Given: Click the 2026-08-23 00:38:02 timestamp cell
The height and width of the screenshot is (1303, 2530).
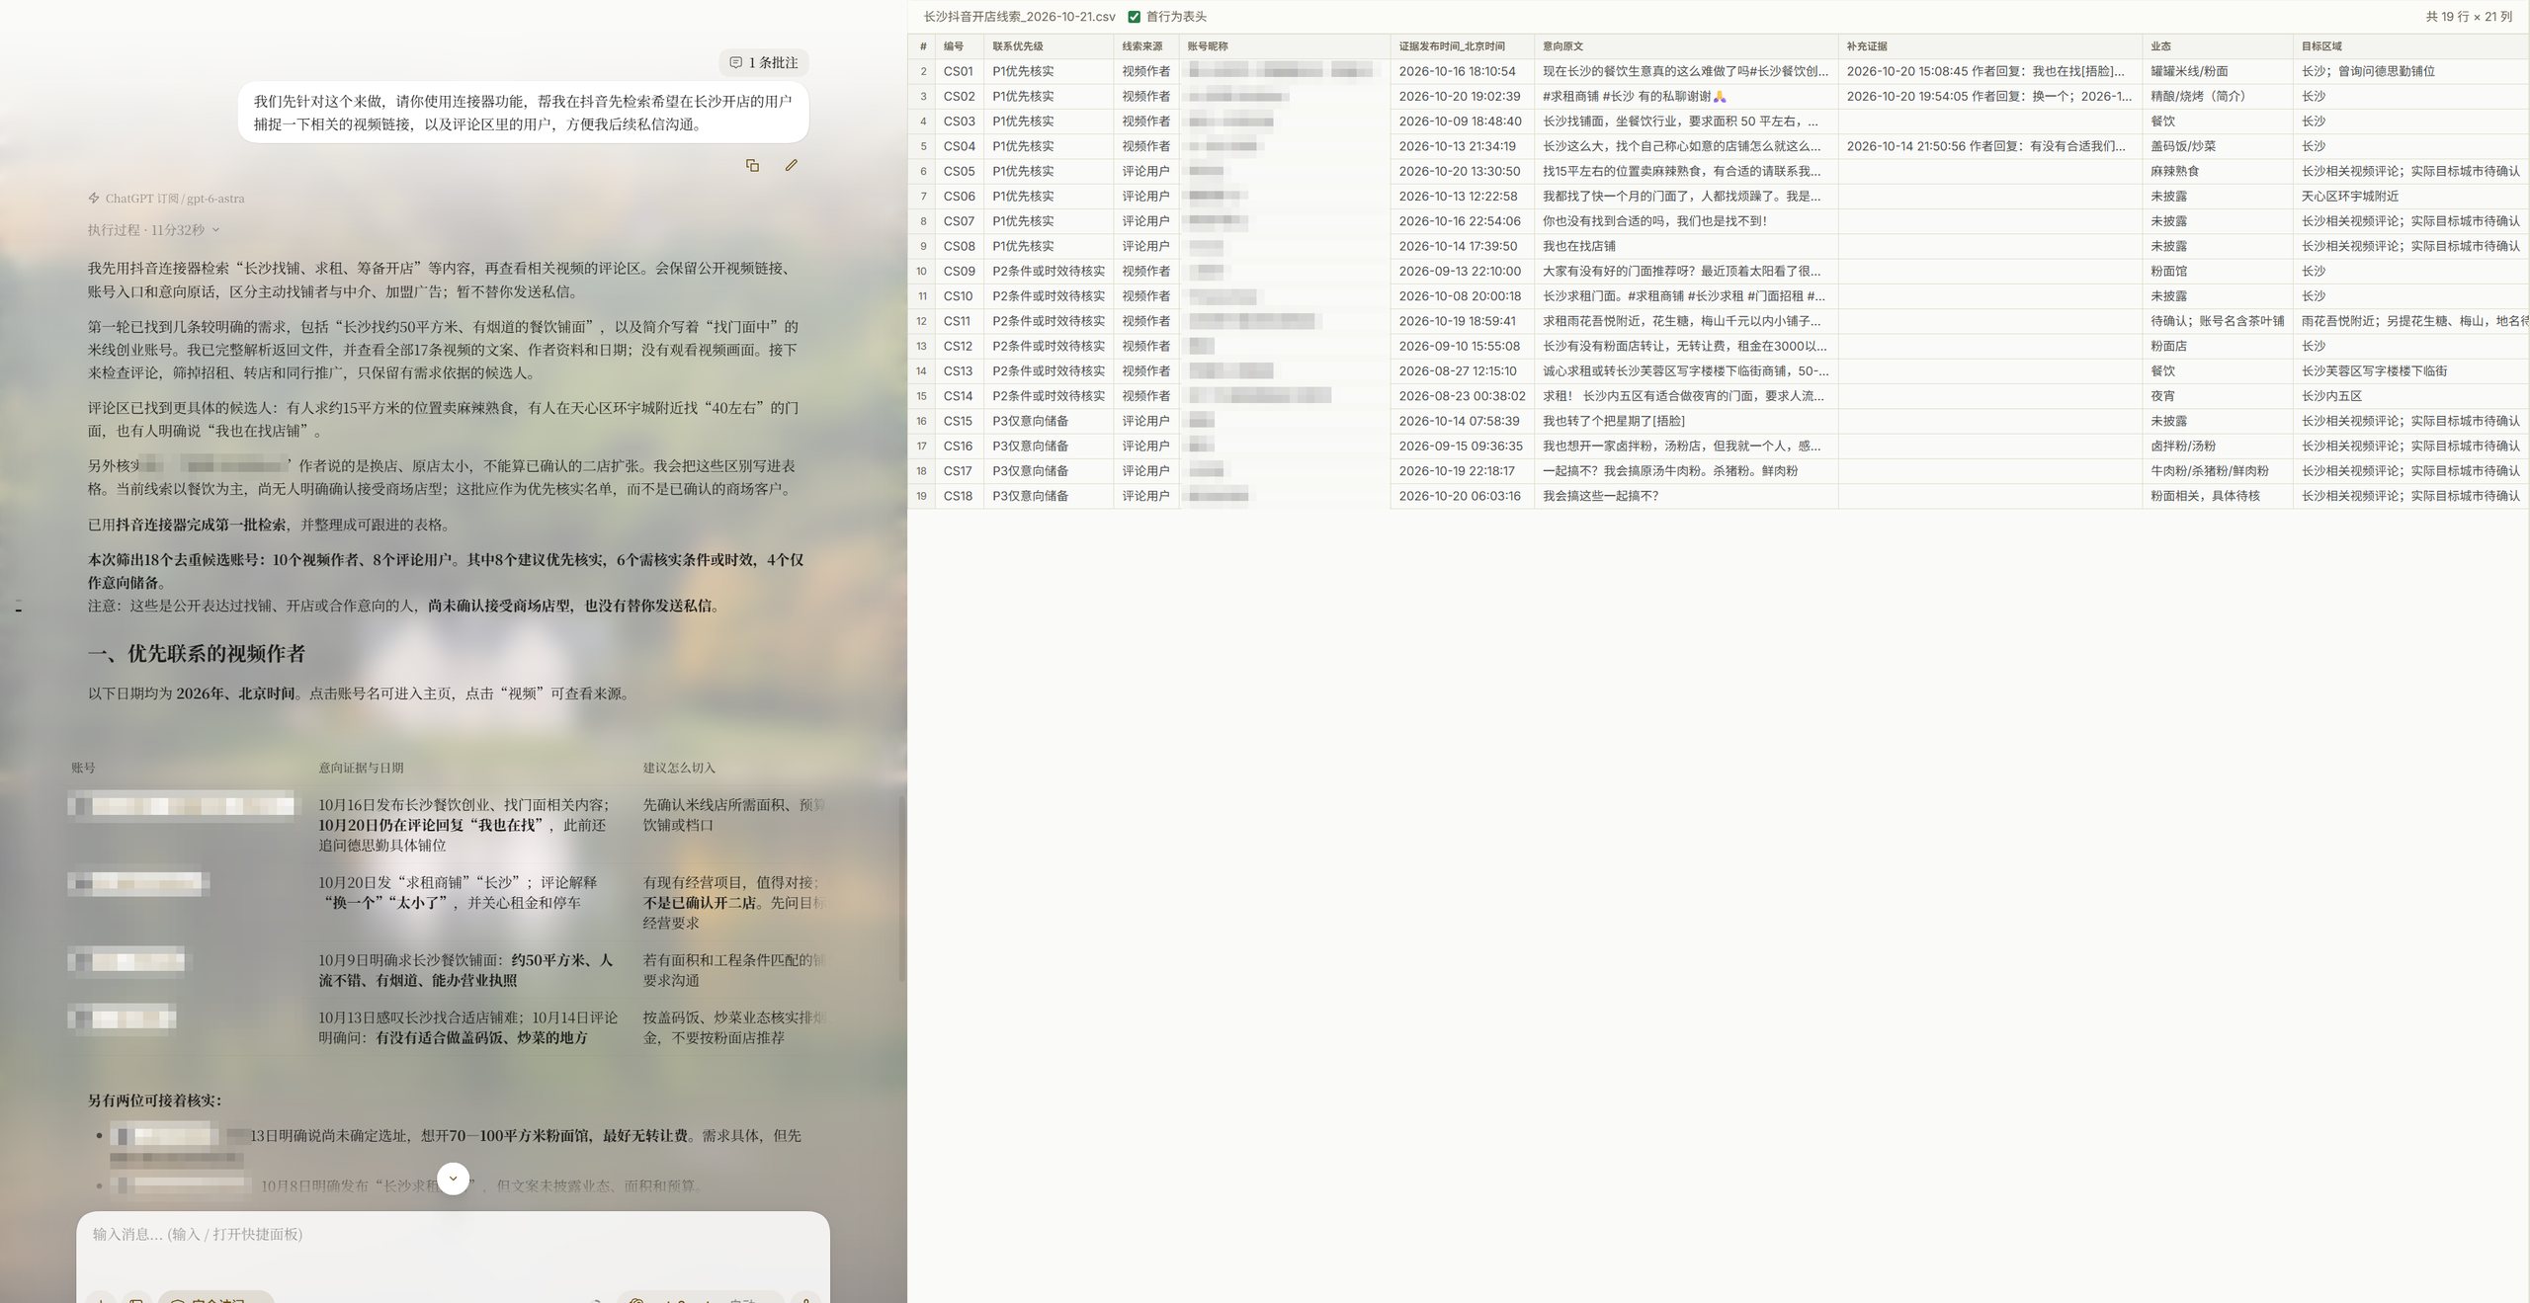Looking at the screenshot, I should click(x=1462, y=396).
